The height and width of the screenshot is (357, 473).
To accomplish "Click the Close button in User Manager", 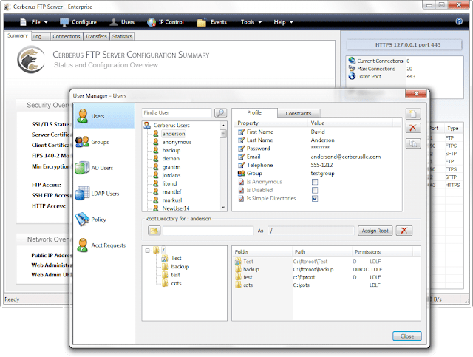I will click(x=407, y=336).
